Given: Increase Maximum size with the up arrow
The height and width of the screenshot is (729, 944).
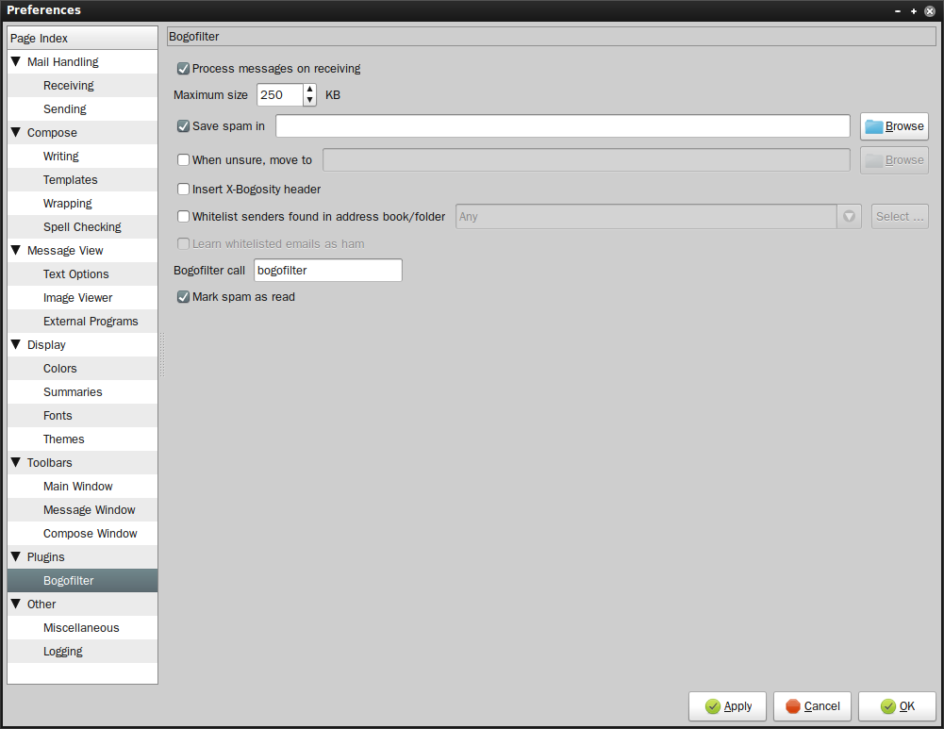Looking at the screenshot, I should click(x=309, y=90).
